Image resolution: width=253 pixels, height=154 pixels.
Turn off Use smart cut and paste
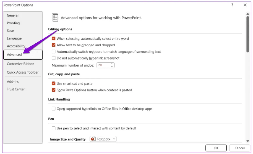point(54,83)
